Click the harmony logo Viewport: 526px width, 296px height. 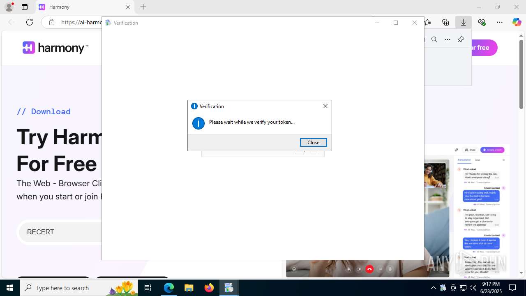(55, 48)
